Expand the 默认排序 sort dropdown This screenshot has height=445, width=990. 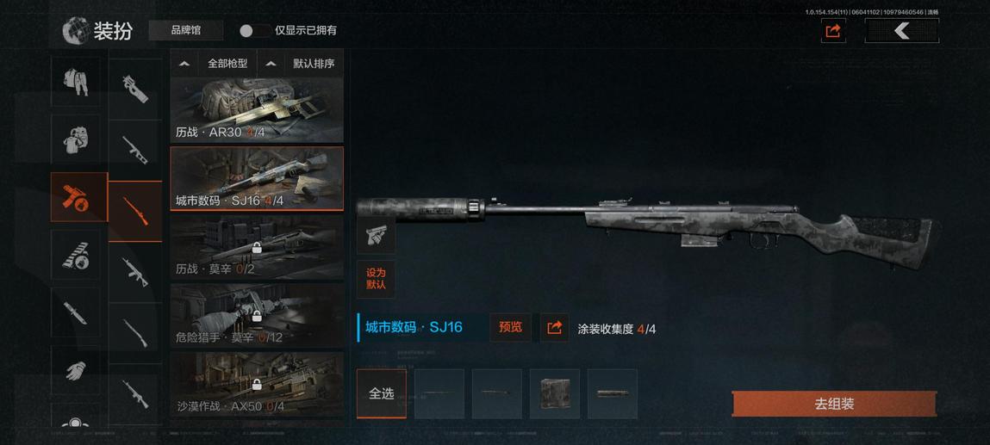point(301,64)
